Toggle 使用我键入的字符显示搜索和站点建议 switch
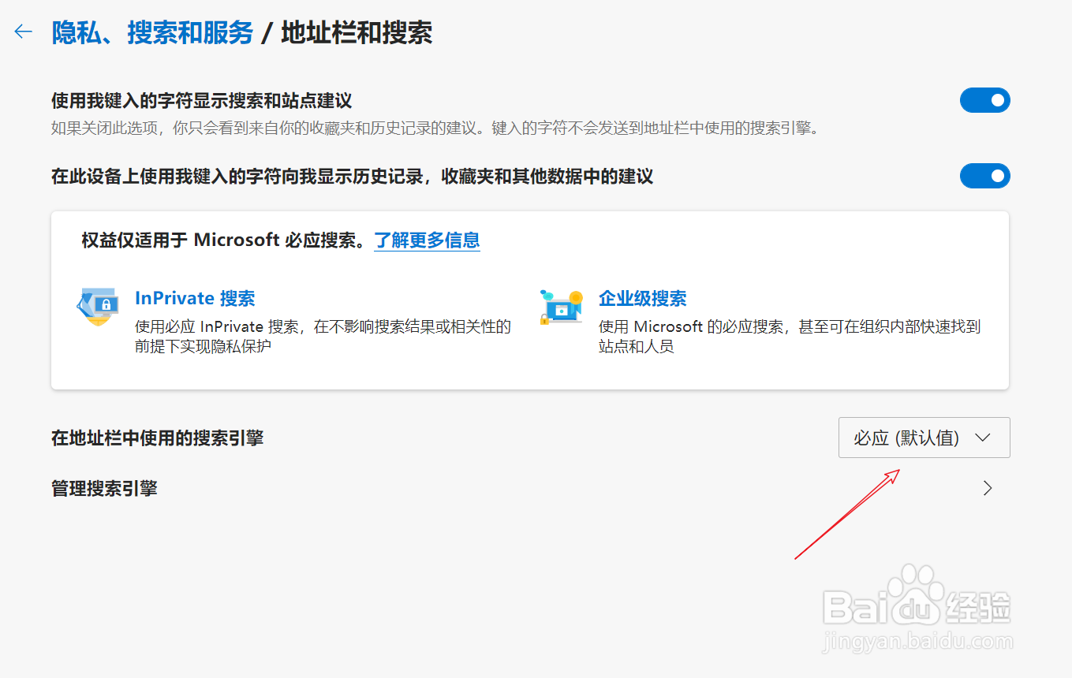 (984, 100)
